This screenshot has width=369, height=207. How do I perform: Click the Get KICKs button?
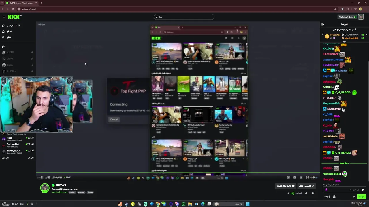point(347,17)
